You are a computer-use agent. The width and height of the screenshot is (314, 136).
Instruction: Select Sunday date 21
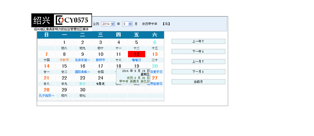pyautogui.click(x=46, y=78)
